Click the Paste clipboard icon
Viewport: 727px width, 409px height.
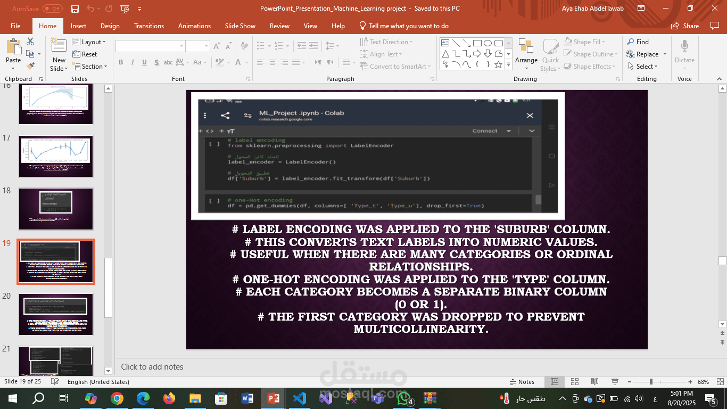pos(13,46)
